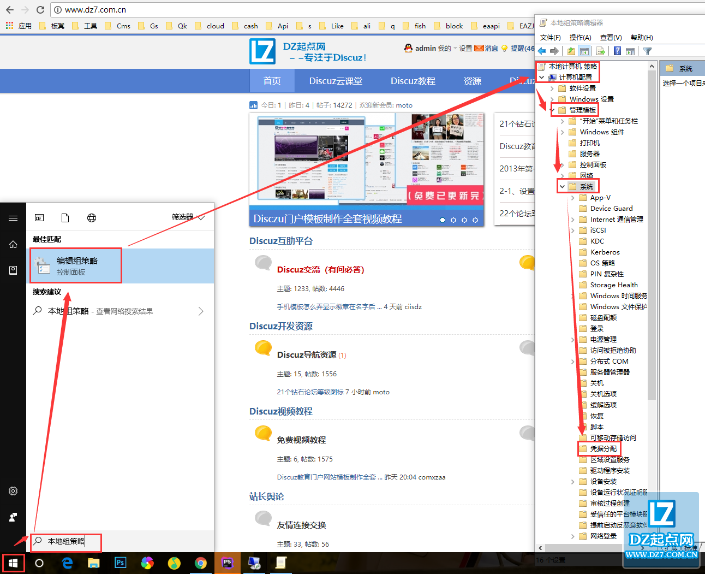
Task: Click the documents filter icon in search panel
Action: click(x=65, y=218)
